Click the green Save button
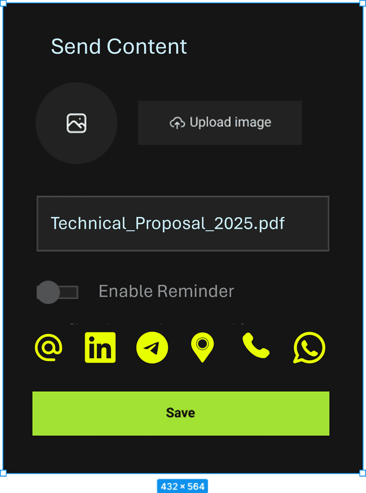The height and width of the screenshot is (493, 366). pyautogui.click(x=181, y=413)
